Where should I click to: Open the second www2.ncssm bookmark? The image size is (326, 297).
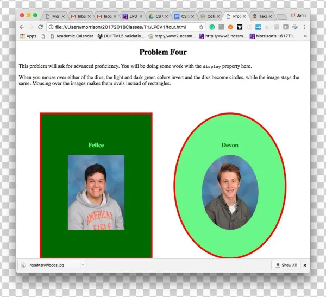click(x=223, y=36)
